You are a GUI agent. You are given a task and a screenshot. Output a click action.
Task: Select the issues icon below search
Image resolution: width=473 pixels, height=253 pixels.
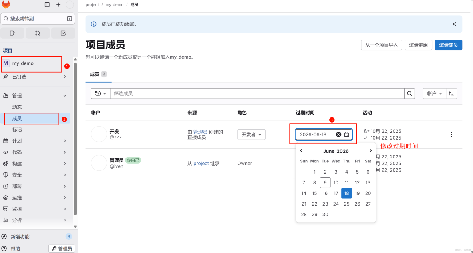pyautogui.click(x=12, y=33)
